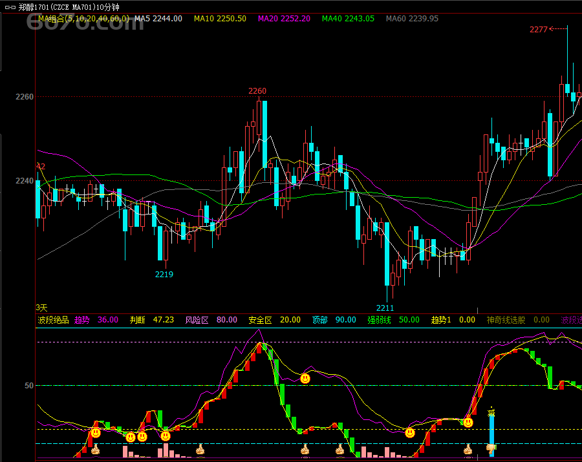Screen dimensions: 582x462
Task: Select the MA5 2244.00 legend label
Action: (x=158, y=19)
